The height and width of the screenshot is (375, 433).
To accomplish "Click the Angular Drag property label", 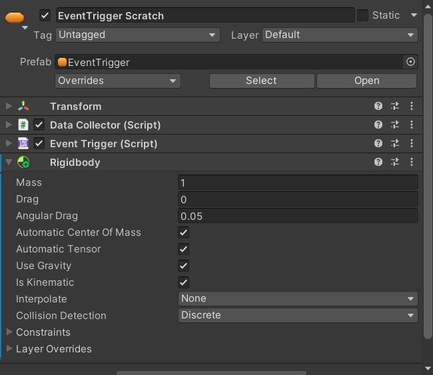I will click(x=47, y=216).
